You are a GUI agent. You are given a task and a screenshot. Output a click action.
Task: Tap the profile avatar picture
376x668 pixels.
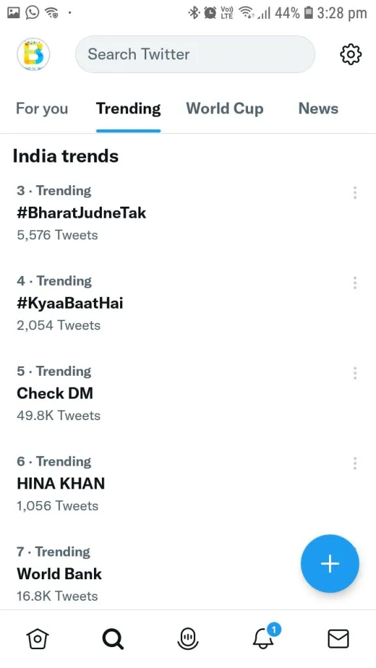tap(33, 55)
